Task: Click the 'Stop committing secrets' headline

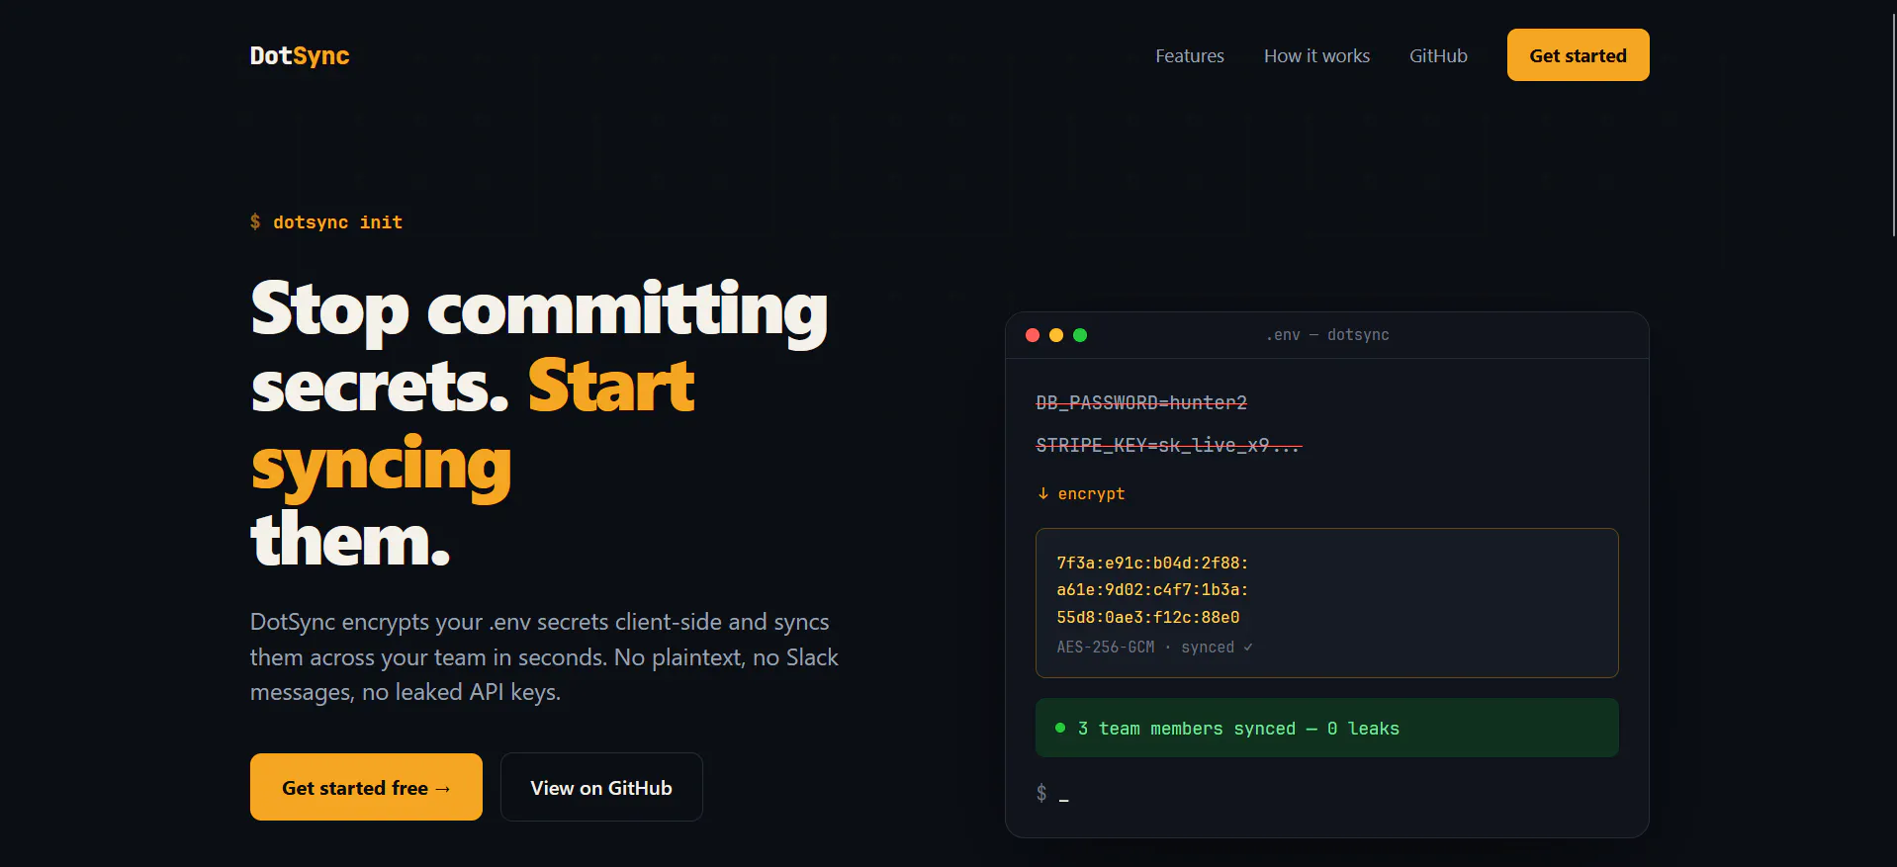Action: pyautogui.click(x=541, y=423)
